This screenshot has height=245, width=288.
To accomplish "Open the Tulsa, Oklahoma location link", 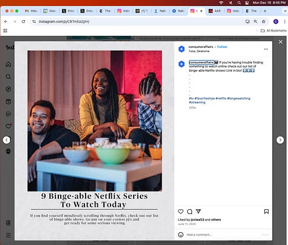I will (199, 51).
